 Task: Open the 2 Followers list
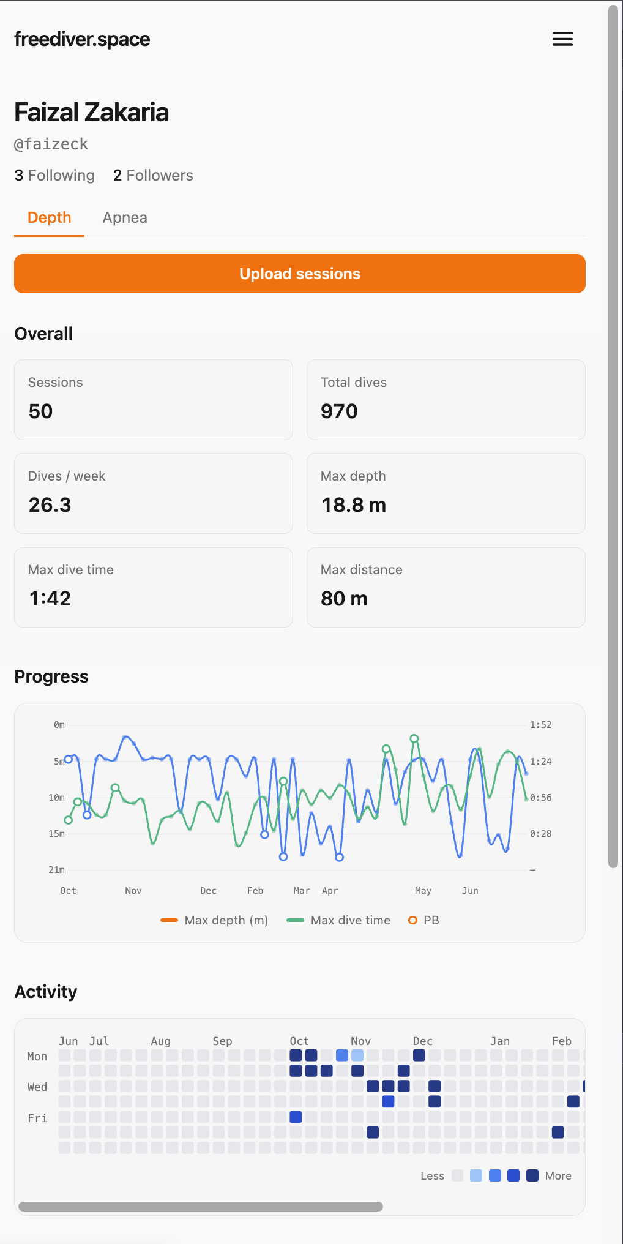click(x=153, y=176)
